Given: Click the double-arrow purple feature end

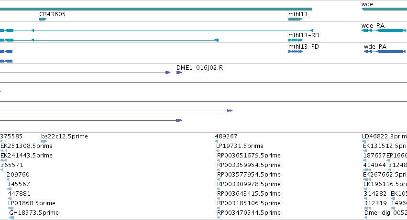Looking at the screenshot, I should coord(230,111).
